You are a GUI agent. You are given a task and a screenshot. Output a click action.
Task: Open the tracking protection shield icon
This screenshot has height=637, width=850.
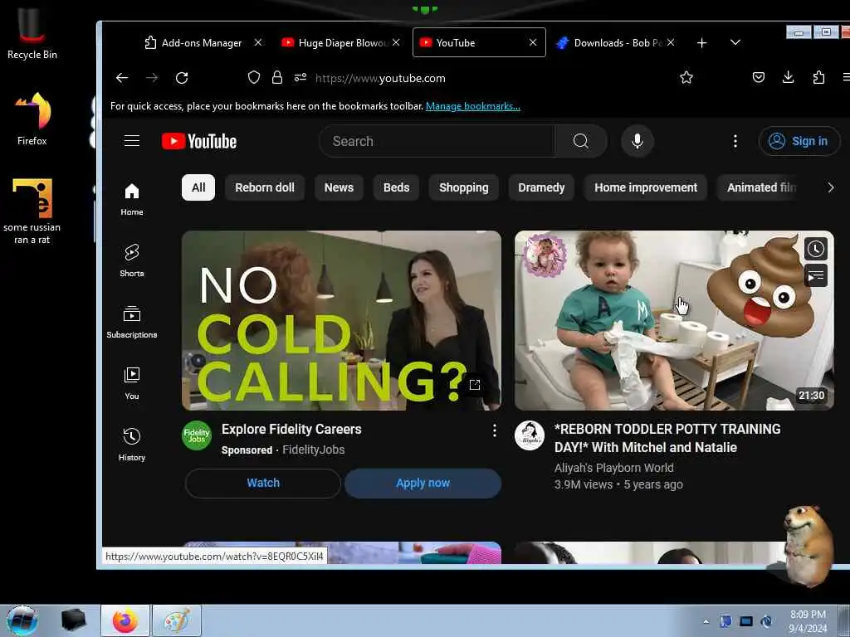coord(254,77)
